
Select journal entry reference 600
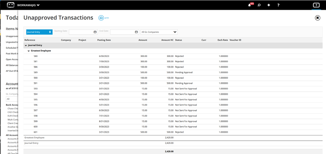(x=36, y=126)
